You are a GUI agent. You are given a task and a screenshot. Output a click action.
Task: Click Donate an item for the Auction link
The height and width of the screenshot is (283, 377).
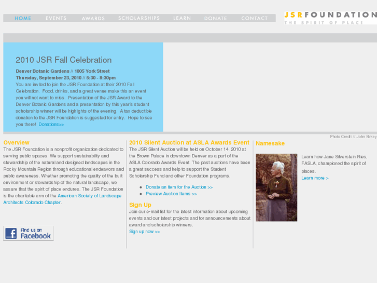click(179, 187)
